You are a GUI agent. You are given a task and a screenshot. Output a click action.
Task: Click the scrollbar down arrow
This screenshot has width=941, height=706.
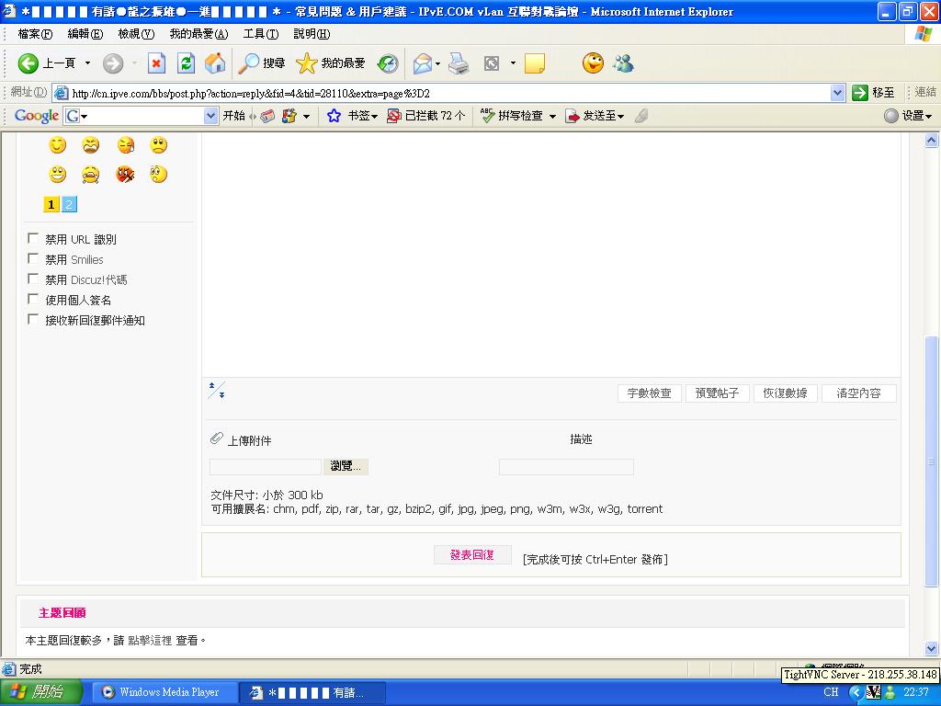[x=932, y=648]
